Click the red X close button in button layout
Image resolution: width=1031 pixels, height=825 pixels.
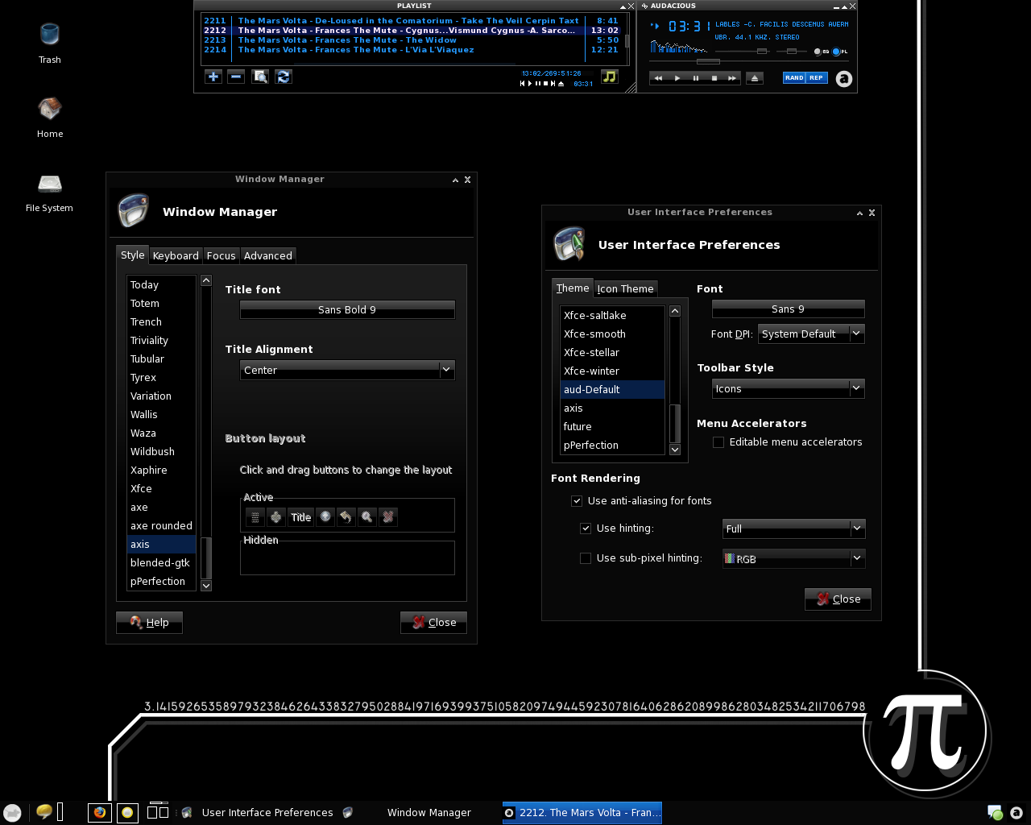pyautogui.click(x=388, y=517)
